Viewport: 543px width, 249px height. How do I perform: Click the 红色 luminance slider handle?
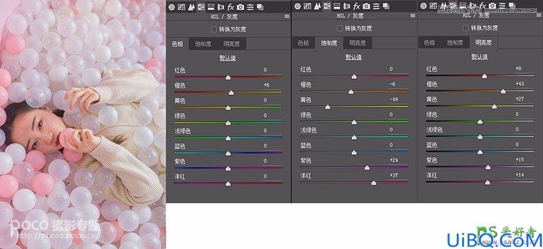coord(484,76)
